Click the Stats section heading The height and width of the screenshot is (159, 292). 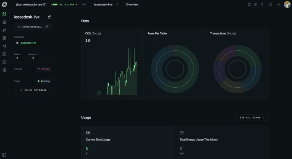click(x=85, y=21)
